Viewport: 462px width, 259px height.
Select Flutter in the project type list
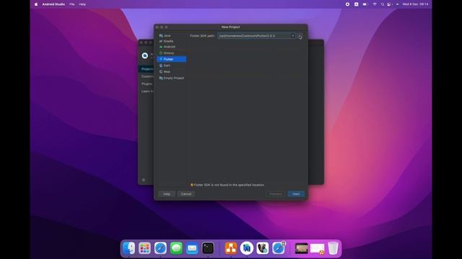tap(172, 59)
